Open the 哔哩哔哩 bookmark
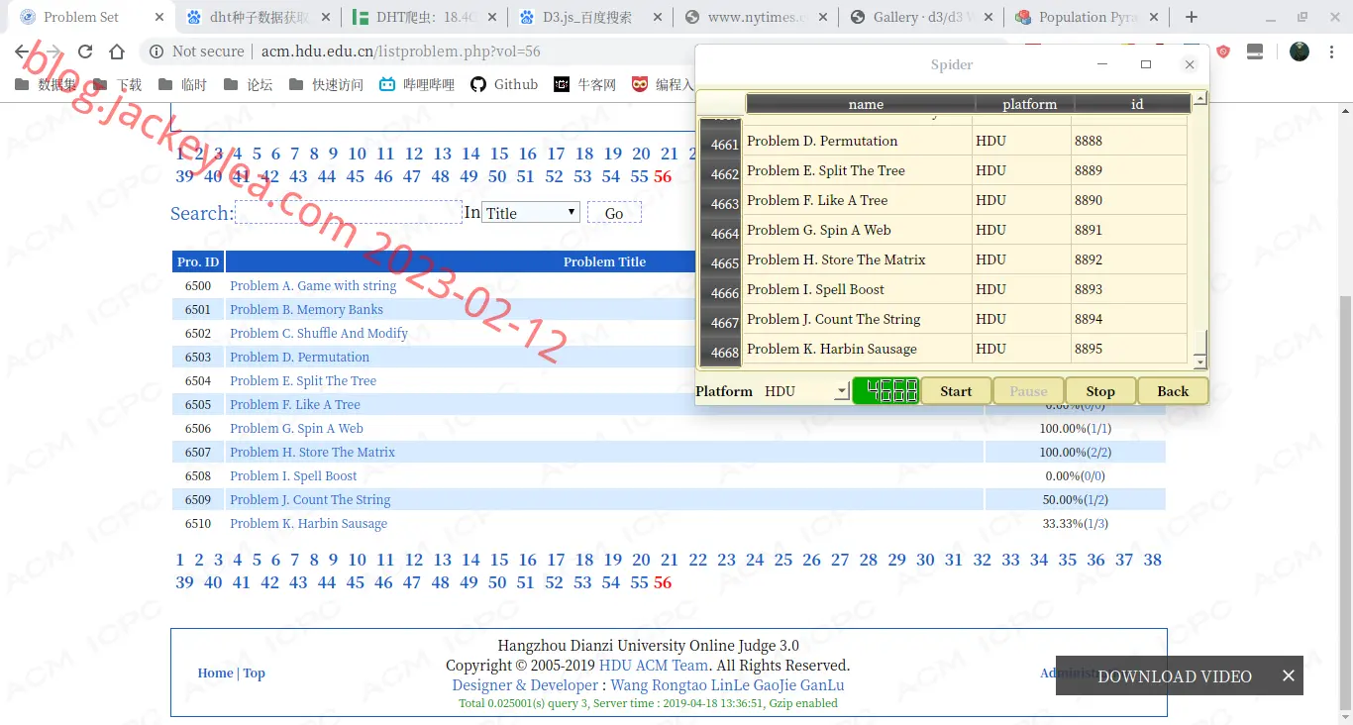Image resolution: width=1353 pixels, height=725 pixels. [417, 84]
